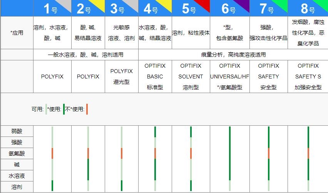Click dark green 氢氟酸 bar segment in 6号 column
This screenshot has height=193, width=328.
(230, 153)
